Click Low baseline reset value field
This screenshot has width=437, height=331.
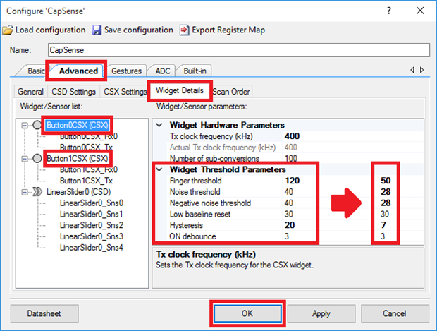(x=289, y=214)
